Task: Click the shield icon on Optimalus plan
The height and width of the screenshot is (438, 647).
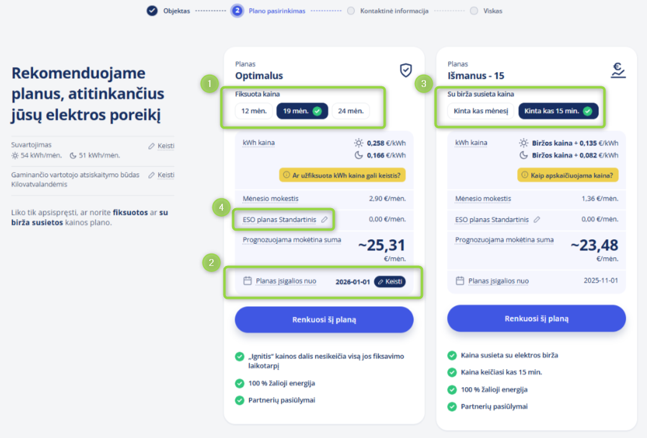Action: point(405,70)
